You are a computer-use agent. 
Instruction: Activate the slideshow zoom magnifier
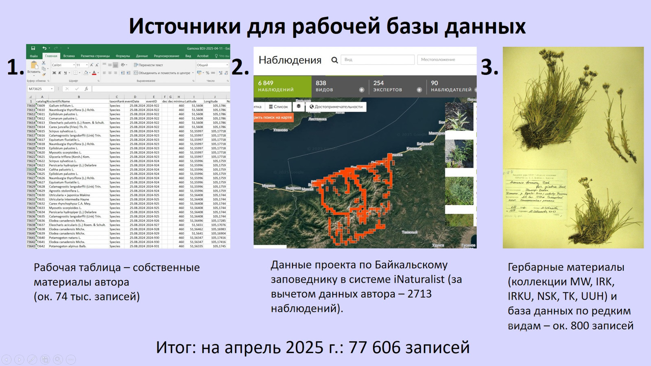[58, 359]
